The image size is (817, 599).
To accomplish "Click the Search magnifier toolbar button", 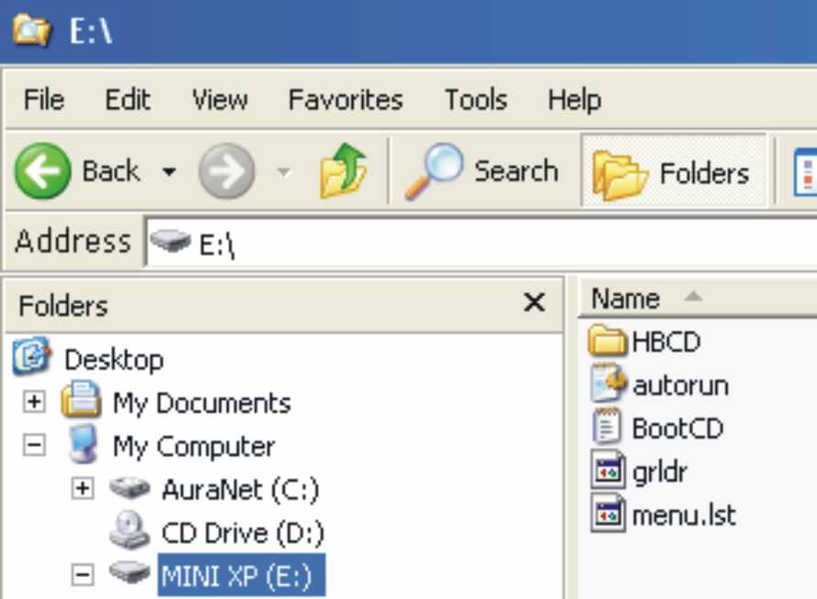I will pyautogui.click(x=481, y=171).
